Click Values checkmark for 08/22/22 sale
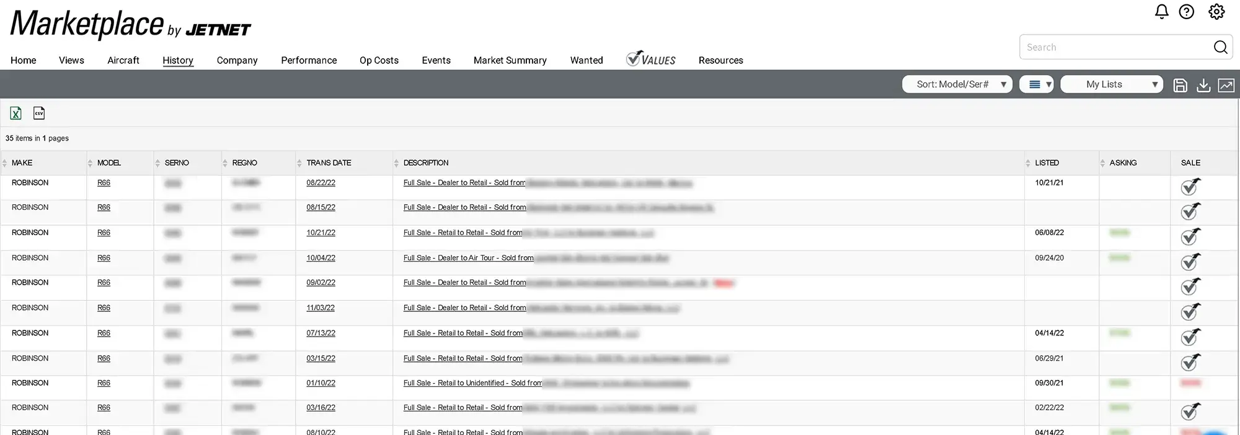 1189,186
